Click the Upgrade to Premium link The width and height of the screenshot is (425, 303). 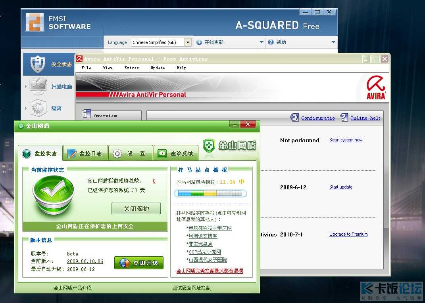click(348, 234)
